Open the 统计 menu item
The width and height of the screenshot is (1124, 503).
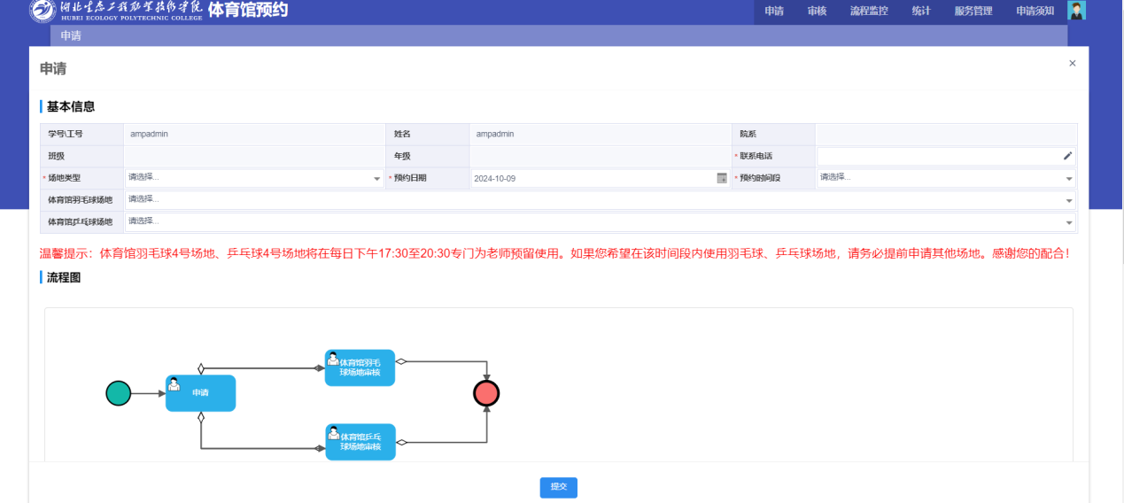point(920,12)
